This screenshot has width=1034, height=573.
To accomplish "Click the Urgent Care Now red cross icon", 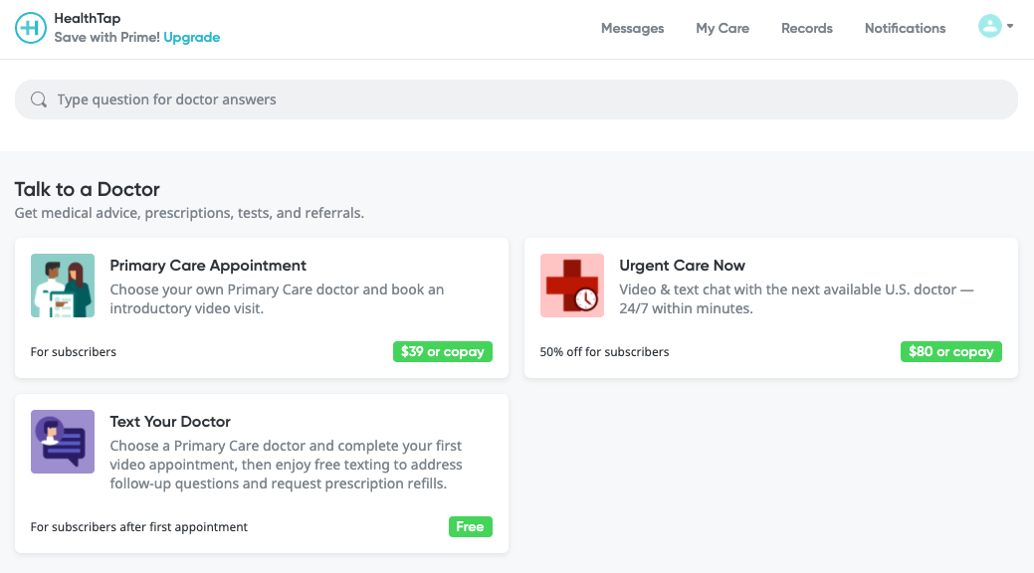I will tap(571, 286).
